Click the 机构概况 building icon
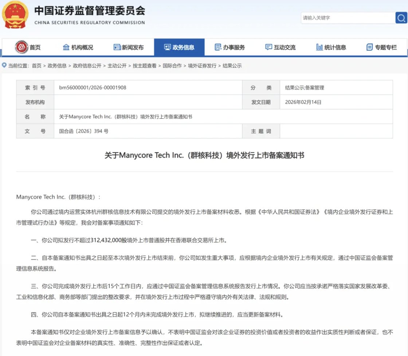The height and width of the screenshot is (356, 408). coord(66,47)
